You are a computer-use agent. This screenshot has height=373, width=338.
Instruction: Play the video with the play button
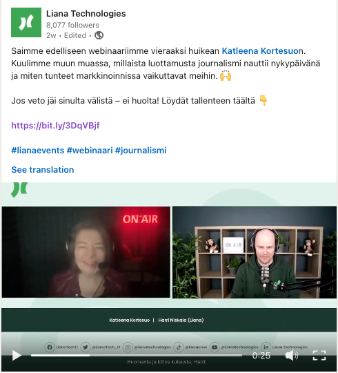[x=17, y=356]
